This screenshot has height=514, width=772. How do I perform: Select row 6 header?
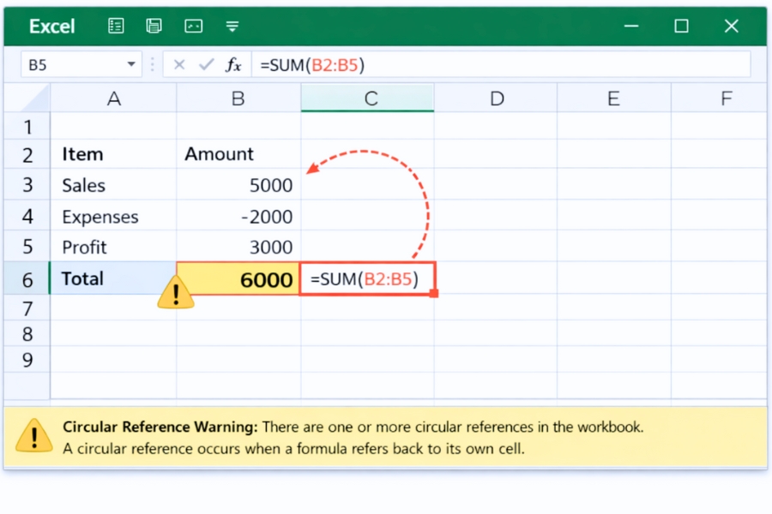pos(27,278)
